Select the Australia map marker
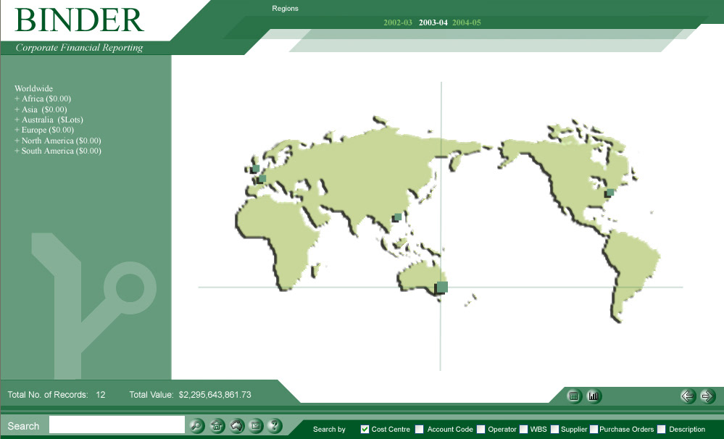The image size is (724, 439). coord(441,288)
